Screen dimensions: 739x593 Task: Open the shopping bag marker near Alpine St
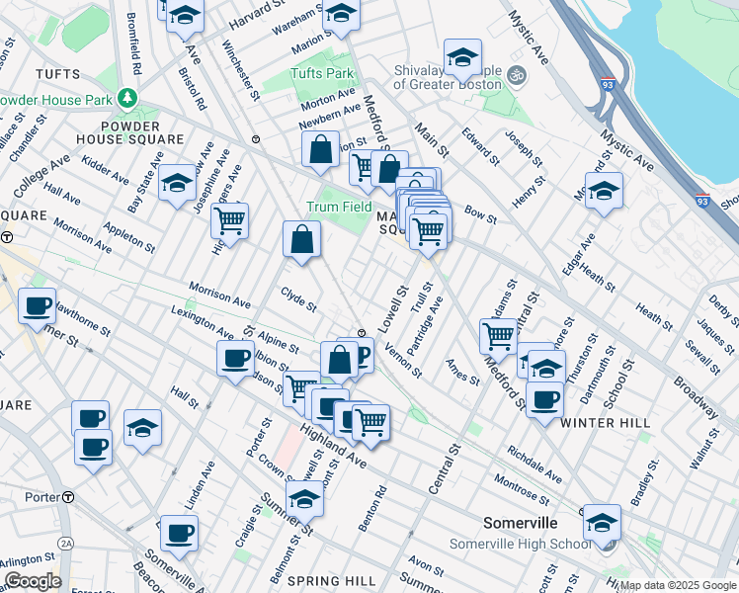pyautogui.click(x=339, y=362)
